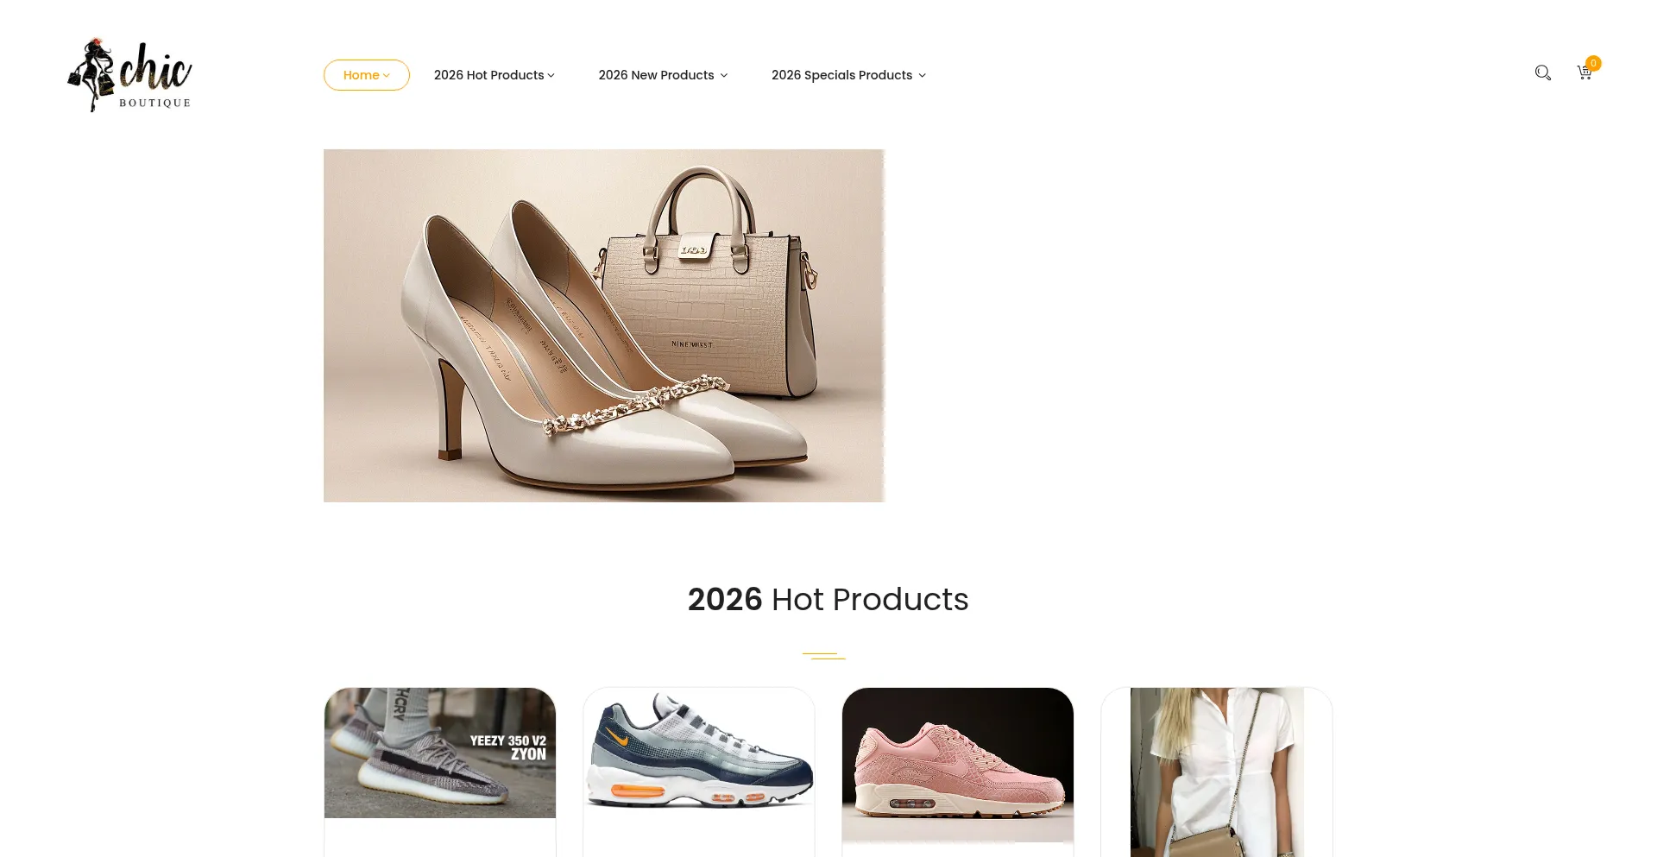Open the search magnifier icon
Screen dimensions: 1657x857
(1542, 73)
